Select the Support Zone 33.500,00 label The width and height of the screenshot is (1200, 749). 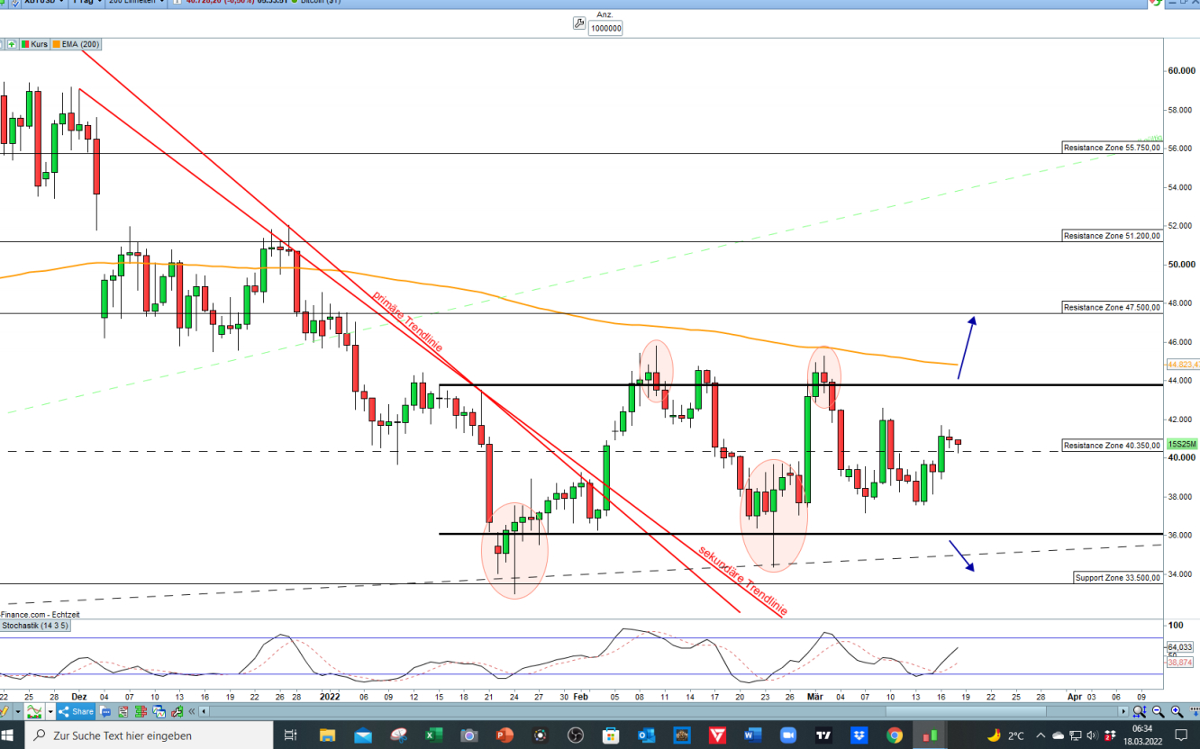(x=1117, y=578)
